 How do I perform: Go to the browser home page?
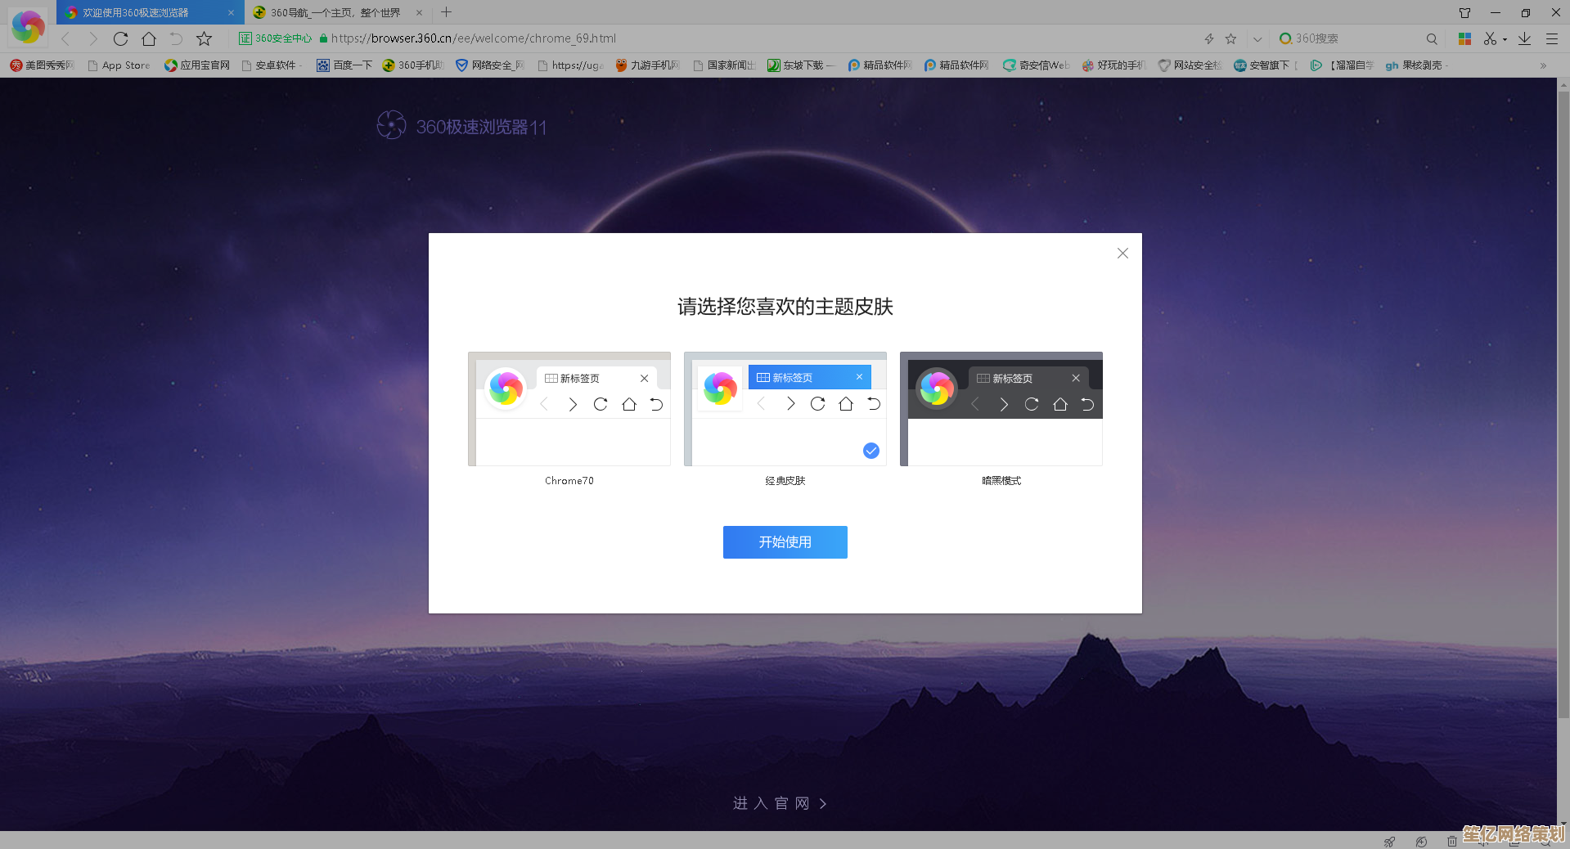tap(149, 38)
